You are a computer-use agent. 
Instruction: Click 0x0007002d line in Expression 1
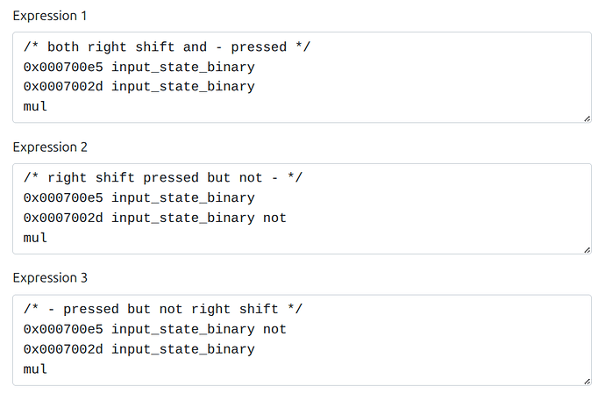139,87
